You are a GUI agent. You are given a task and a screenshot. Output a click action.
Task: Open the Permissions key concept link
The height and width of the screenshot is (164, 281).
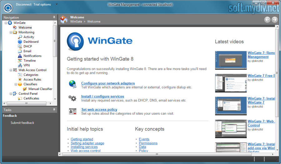pos(148,143)
